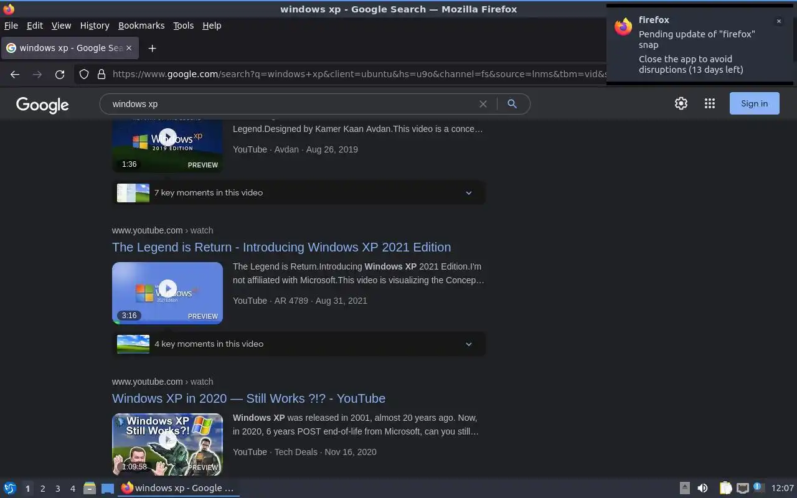Click the 2021 Edition www.youtube.com › watch breadcrumb
Screen dimensions: 797x498
point(163,230)
